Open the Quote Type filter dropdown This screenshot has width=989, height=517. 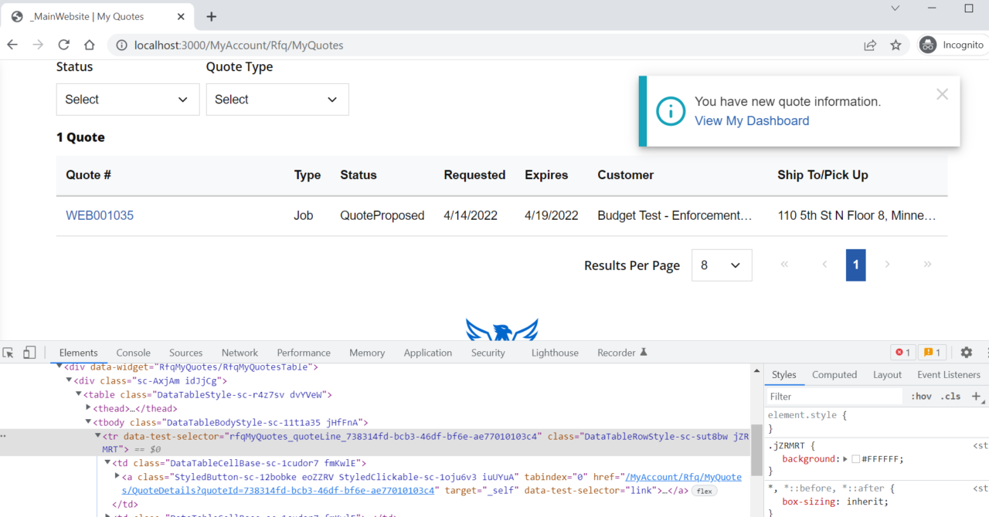(277, 100)
